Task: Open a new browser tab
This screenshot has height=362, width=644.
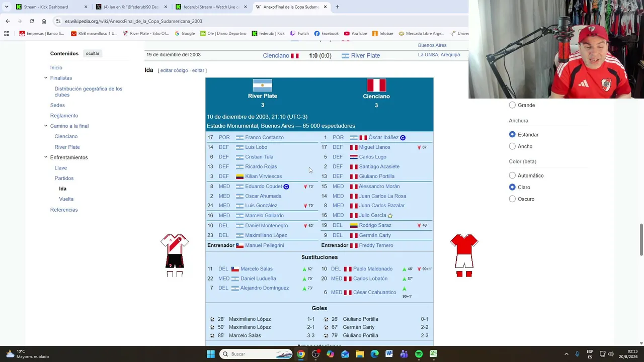Action: pos(337,7)
